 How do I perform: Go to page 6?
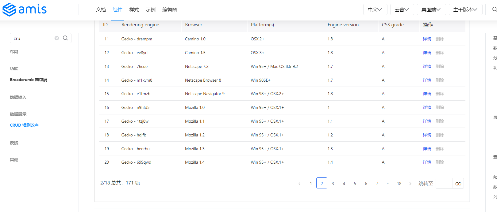click(366, 184)
